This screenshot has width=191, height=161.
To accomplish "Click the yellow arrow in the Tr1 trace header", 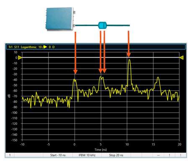I will (x=45, y=47).
